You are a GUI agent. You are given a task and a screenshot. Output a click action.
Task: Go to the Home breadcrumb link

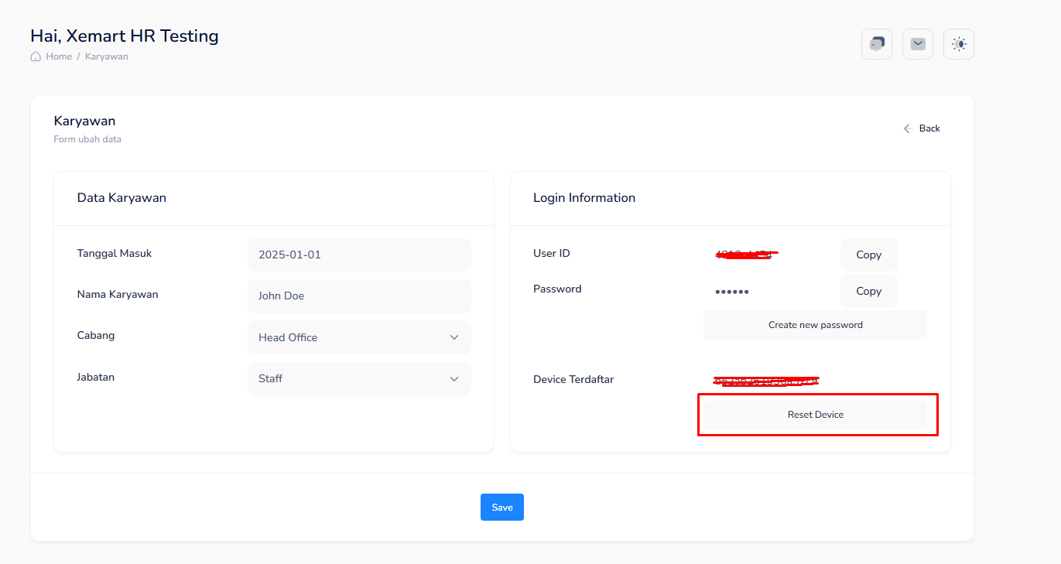59,56
